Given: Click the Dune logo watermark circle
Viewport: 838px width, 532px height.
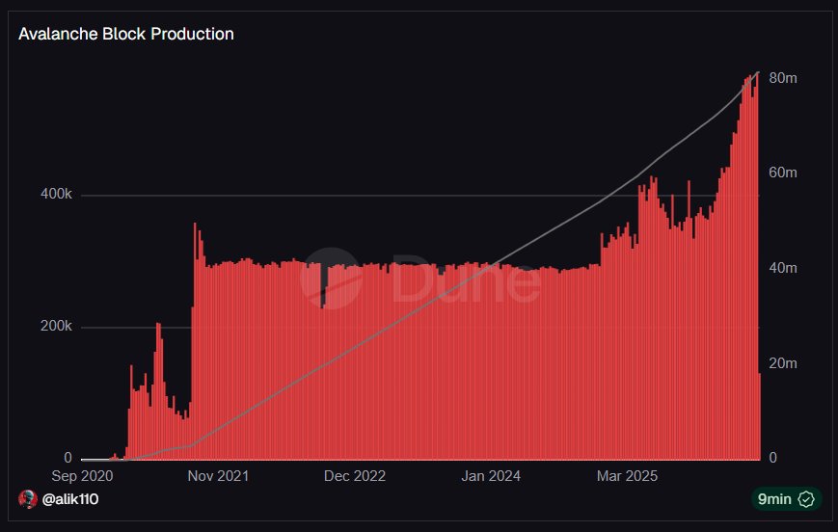Looking at the screenshot, I should pos(330,279).
